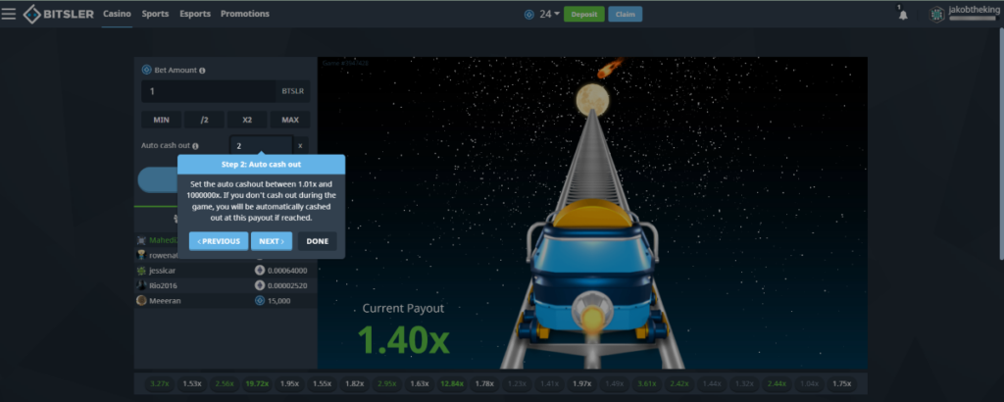
Task: Click the 2.44x history chip
Action: coord(777,384)
